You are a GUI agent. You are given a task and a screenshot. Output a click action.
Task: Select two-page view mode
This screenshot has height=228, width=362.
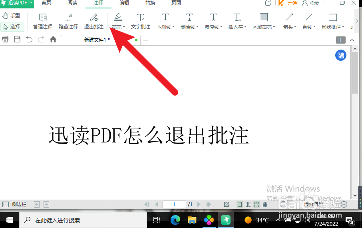[248, 204]
